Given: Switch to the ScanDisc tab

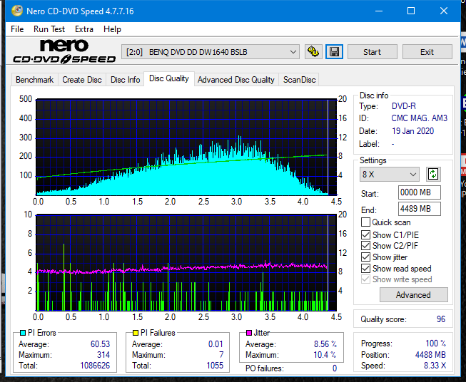Looking at the screenshot, I should click(x=299, y=80).
